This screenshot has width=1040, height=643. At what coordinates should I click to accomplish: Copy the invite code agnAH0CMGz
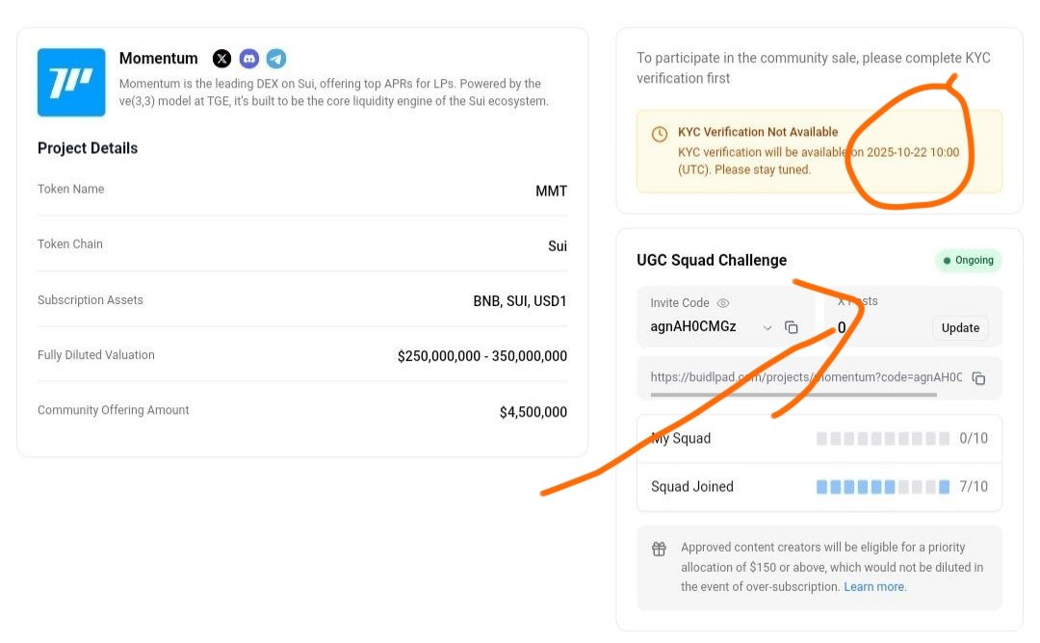[792, 327]
